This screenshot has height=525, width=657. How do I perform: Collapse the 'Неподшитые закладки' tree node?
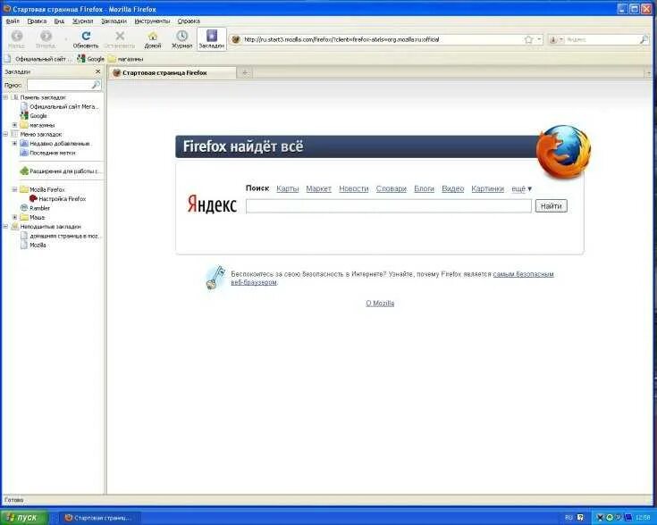tap(5, 227)
